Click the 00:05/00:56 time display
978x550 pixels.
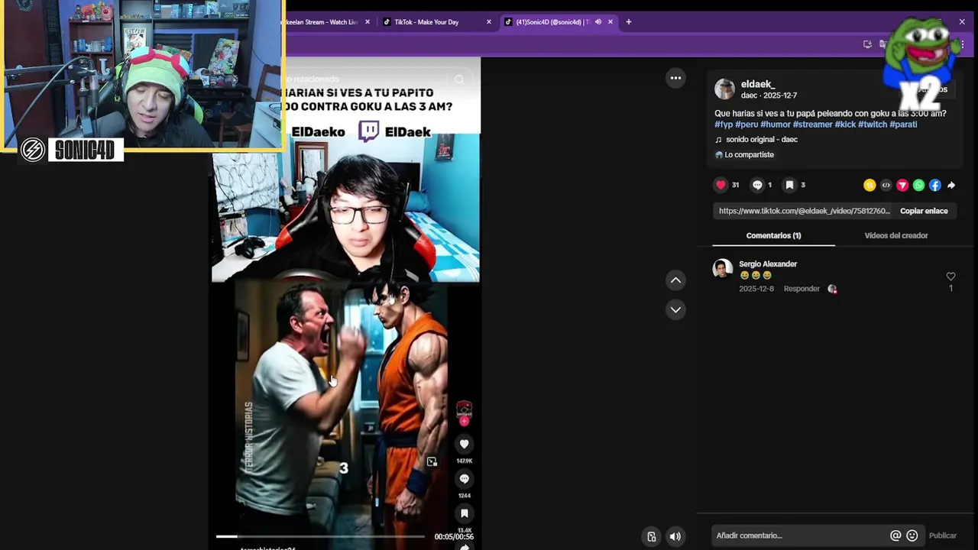click(x=454, y=537)
